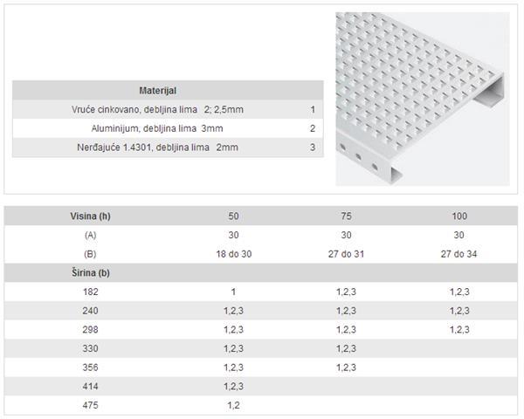
Task: Select the 330 width row label
Action: pyautogui.click(x=90, y=348)
